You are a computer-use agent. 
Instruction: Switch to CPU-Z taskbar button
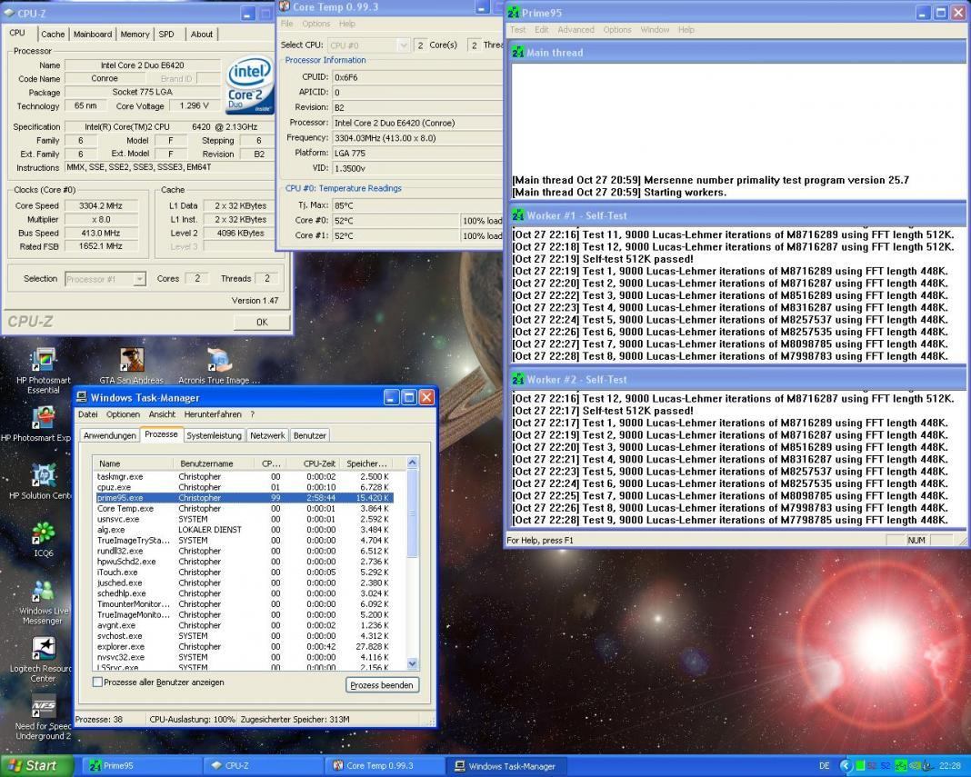(x=263, y=766)
